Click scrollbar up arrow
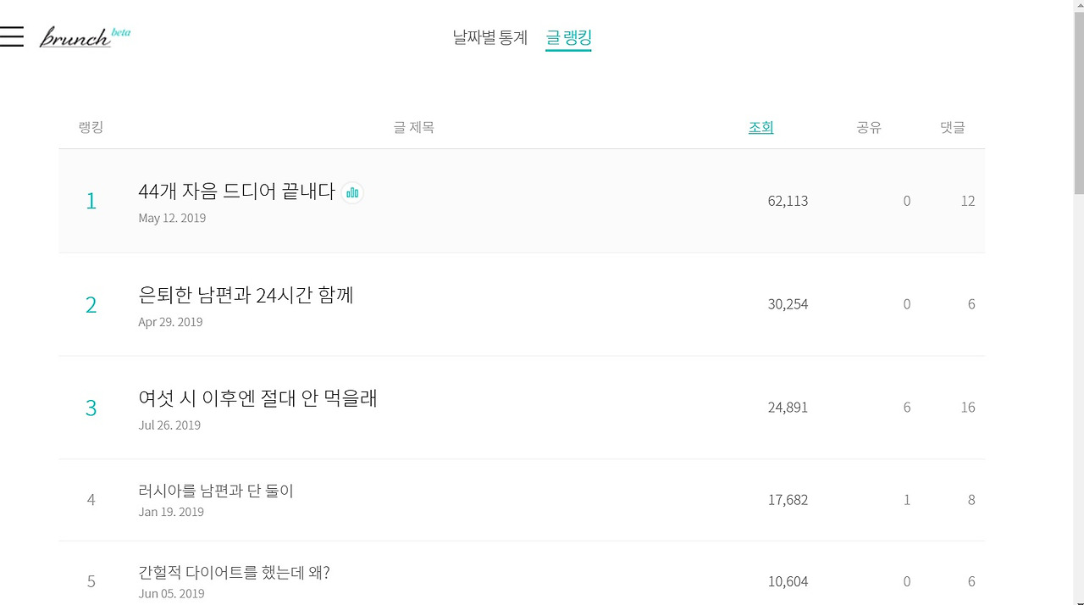Image resolution: width=1084 pixels, height=605 pixels. 1078,7
